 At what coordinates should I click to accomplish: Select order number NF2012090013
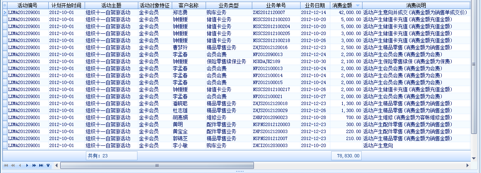pos(276,54)
